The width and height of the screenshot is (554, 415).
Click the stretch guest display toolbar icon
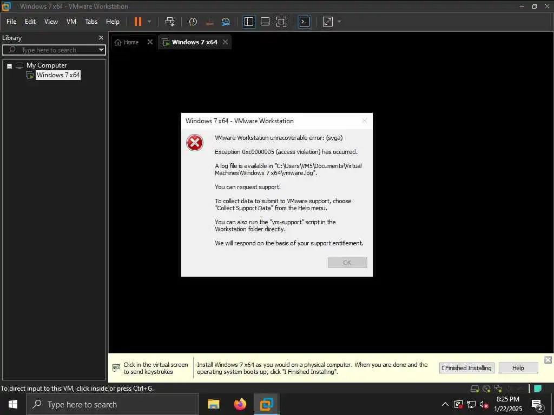[x=328, y=22]
